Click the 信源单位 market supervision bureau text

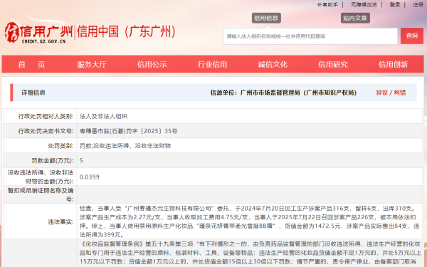283,93
